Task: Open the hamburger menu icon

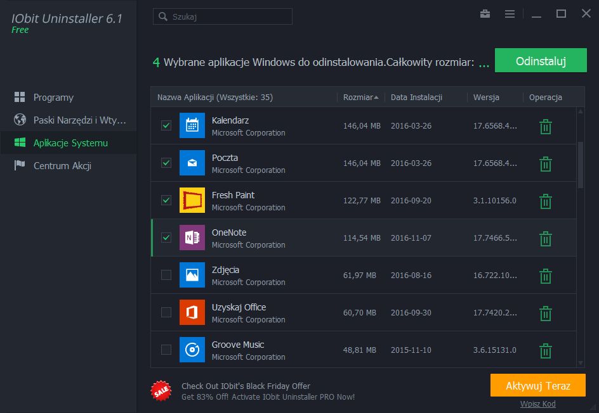Action: pyautogui.click(x=510, y=14)
